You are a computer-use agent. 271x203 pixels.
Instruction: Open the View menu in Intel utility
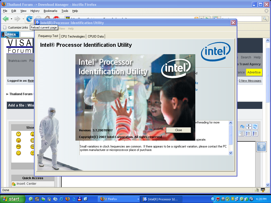(62, 29)
